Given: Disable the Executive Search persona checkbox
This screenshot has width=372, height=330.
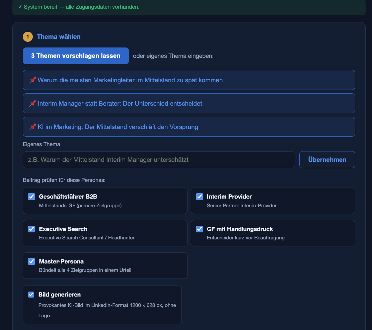Looking at the screenshot, I should (31, 229).
